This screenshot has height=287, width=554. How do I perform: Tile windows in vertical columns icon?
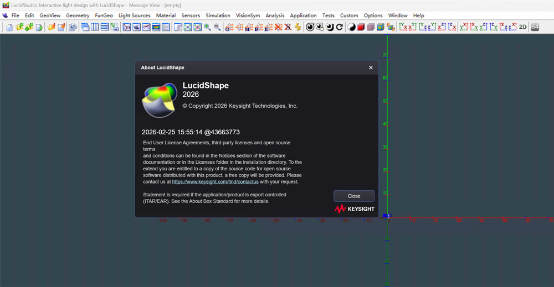(x=95, y=27)
